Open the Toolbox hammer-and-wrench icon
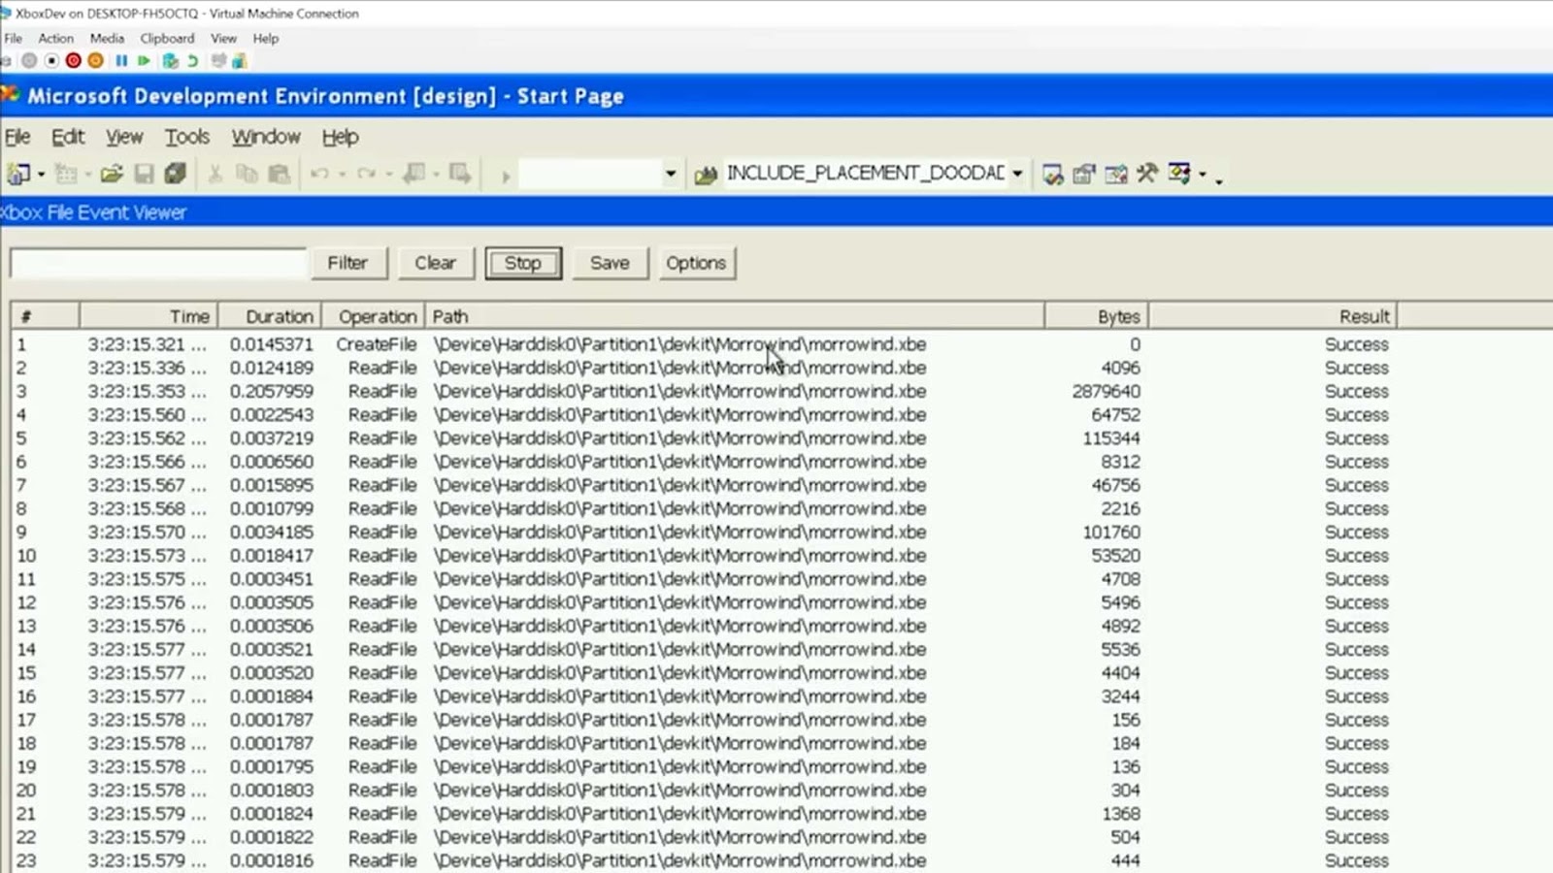The image size is (1553, 873). [1147, 174]
